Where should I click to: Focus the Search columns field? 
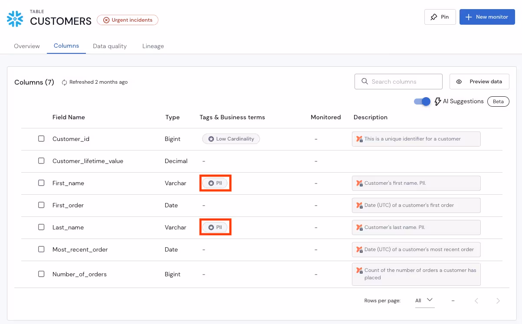pyautogui.click(x=398, y=82)
